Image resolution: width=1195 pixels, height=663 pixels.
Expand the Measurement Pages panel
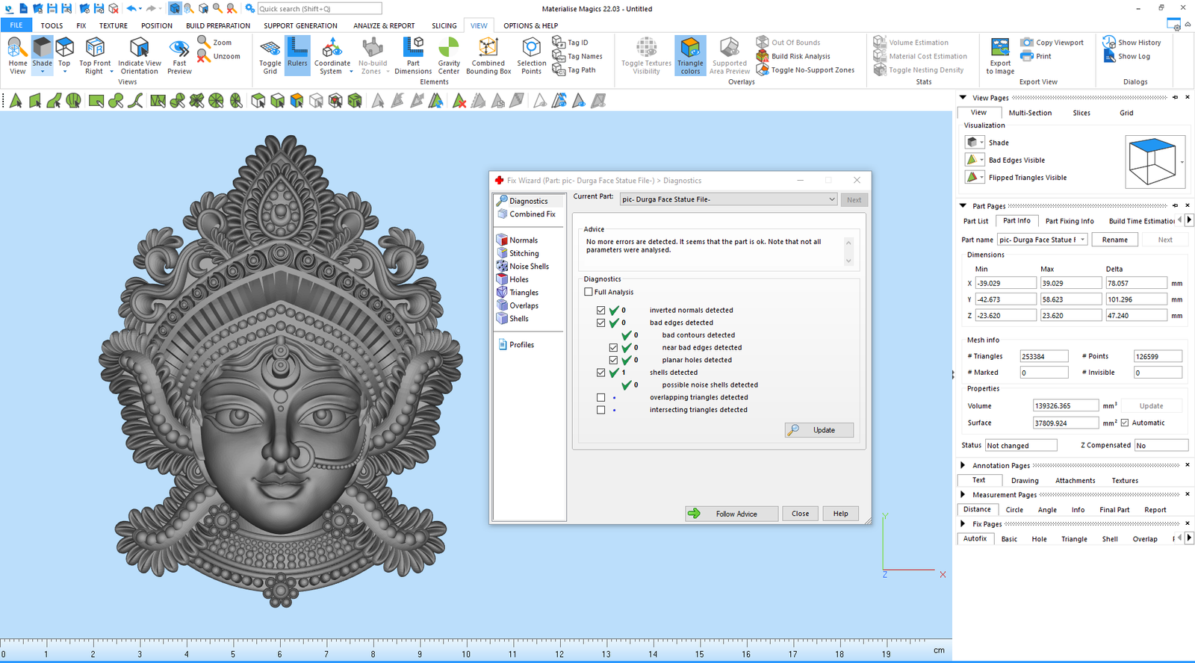click(x=963, y=494)
